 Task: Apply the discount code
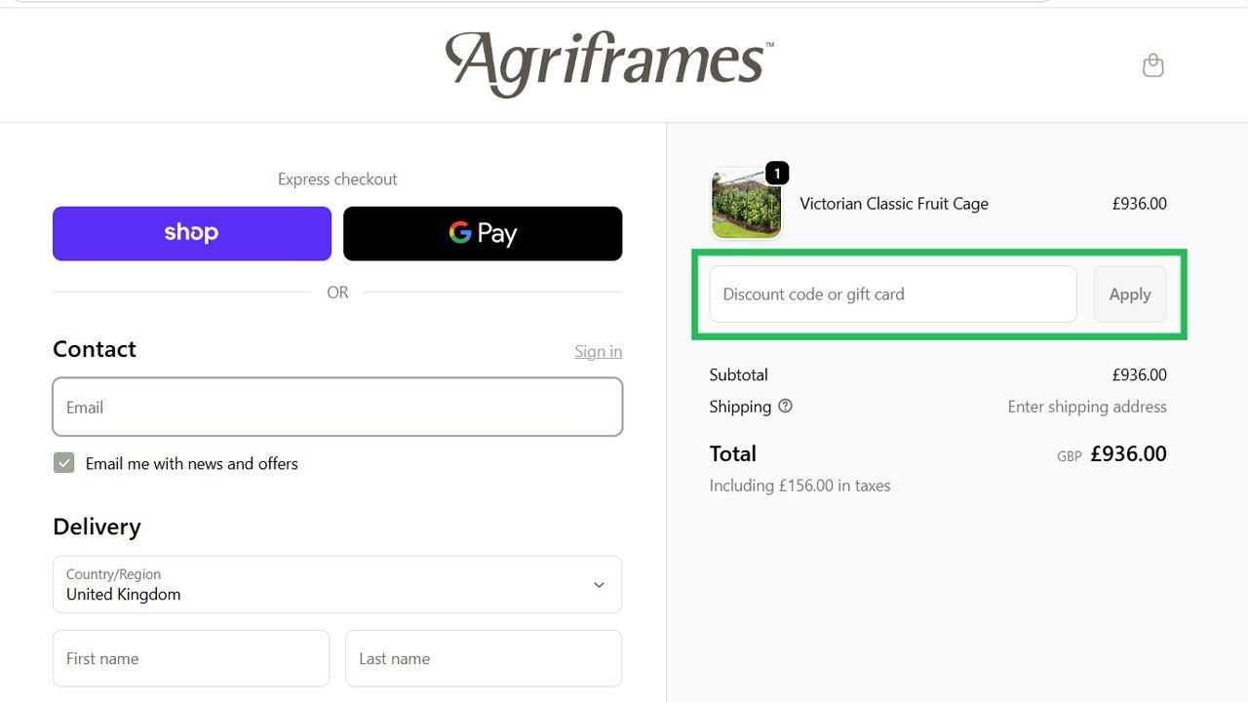point(1130,293)
